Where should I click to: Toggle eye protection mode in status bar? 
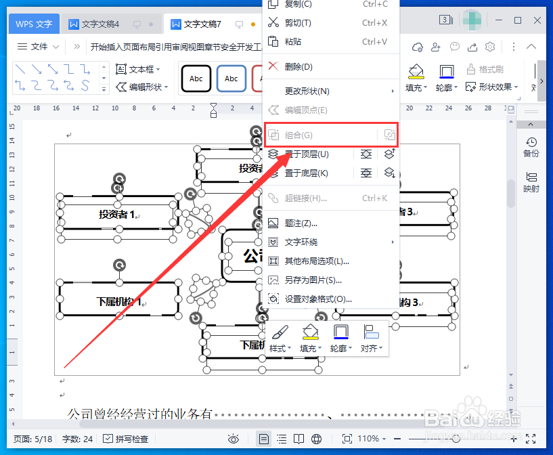coord(234,439)
